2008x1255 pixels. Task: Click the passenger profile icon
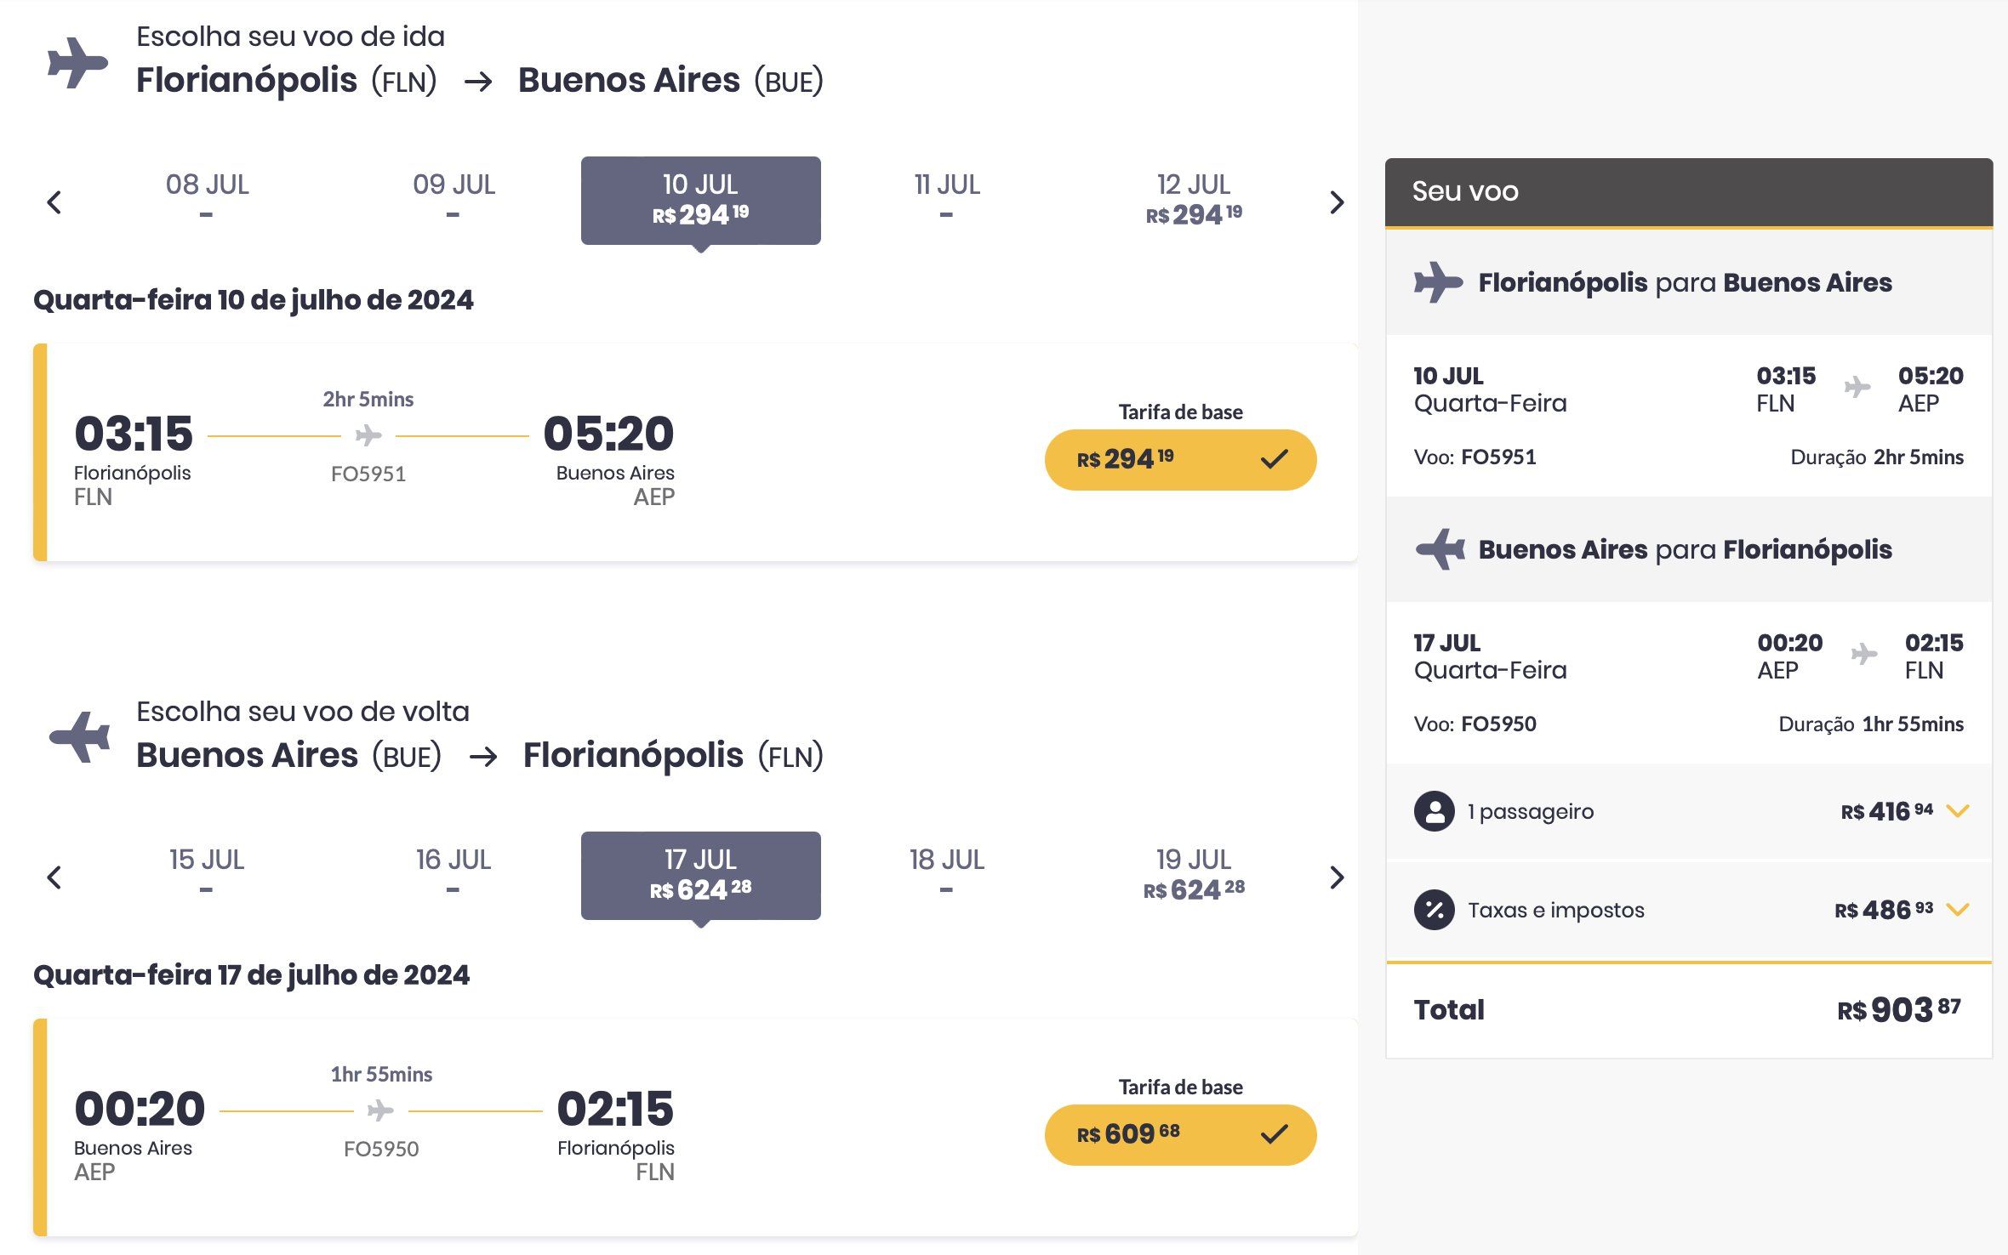1435,811
